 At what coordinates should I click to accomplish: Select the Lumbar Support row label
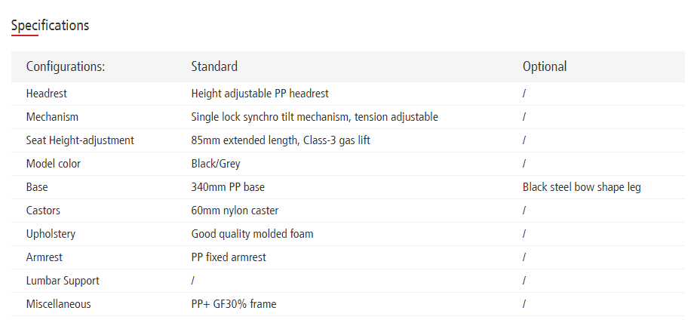(x=63, y=281)
